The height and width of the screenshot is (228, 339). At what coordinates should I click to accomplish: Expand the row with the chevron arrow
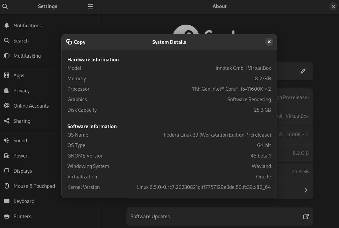coord(306,190)
